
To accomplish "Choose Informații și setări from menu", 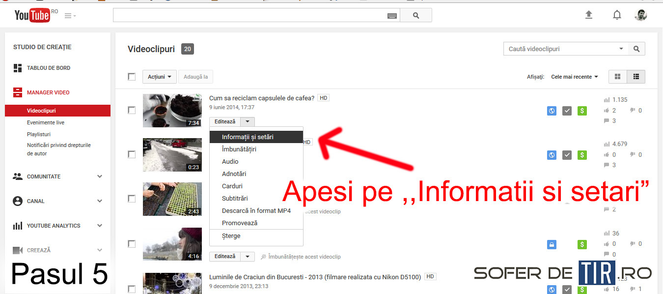I will point(248,137).
